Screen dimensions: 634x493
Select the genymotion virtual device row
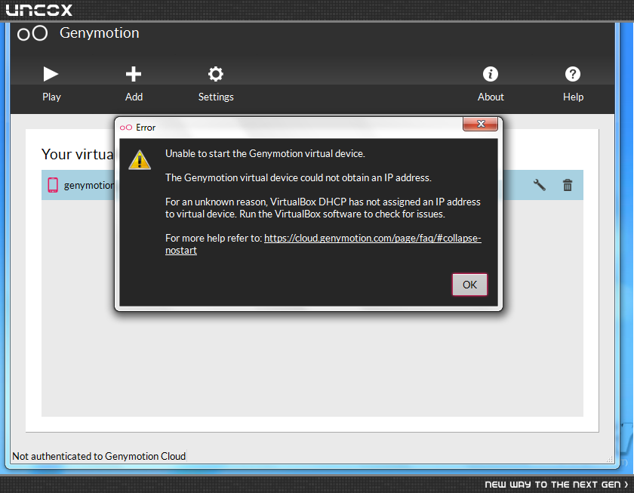312,185
